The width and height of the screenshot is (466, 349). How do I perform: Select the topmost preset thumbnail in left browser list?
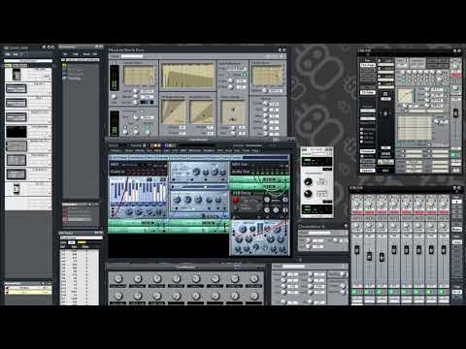pyautogui.click(x=17, y=75)
